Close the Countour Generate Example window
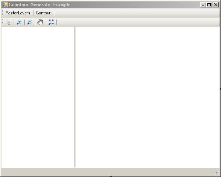Viewport: 221px width, 177px height. (x=215, y=5)
